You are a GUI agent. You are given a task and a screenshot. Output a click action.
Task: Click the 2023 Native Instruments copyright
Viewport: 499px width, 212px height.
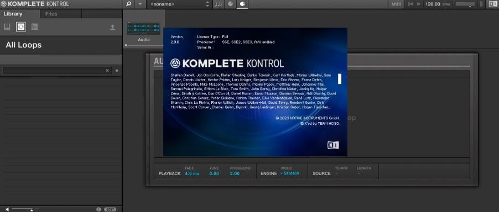[308, 118]
